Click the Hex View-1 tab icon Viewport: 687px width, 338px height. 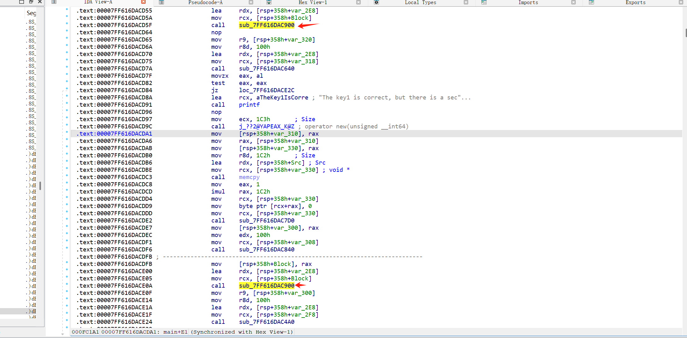click(269, 2)
